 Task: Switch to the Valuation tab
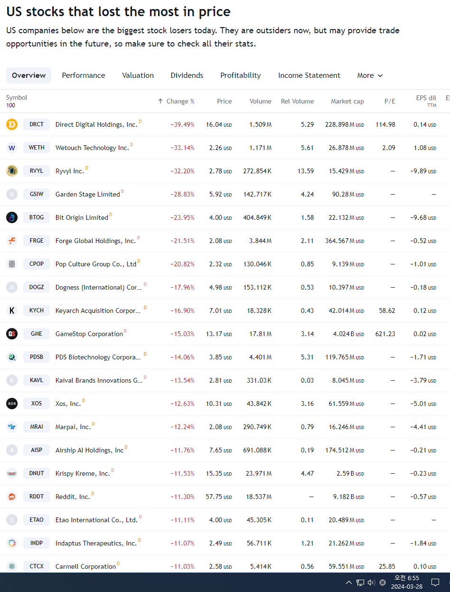(x=138, y=75)
